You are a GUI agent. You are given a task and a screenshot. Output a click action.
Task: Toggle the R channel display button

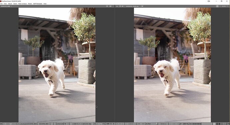click(x=65, y=124)
